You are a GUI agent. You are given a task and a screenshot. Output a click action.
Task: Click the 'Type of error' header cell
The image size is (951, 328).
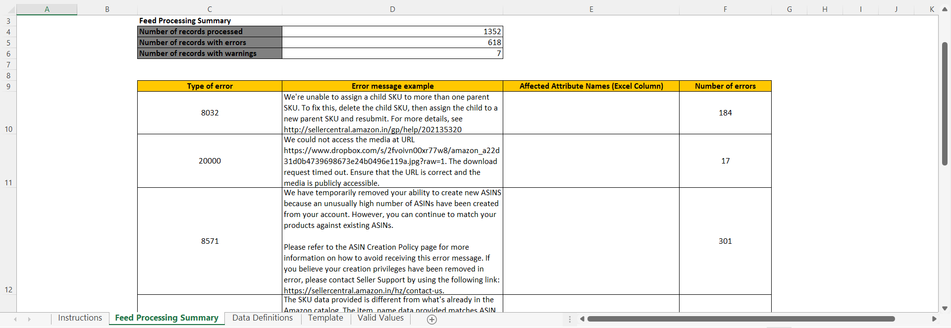[210, 86]
